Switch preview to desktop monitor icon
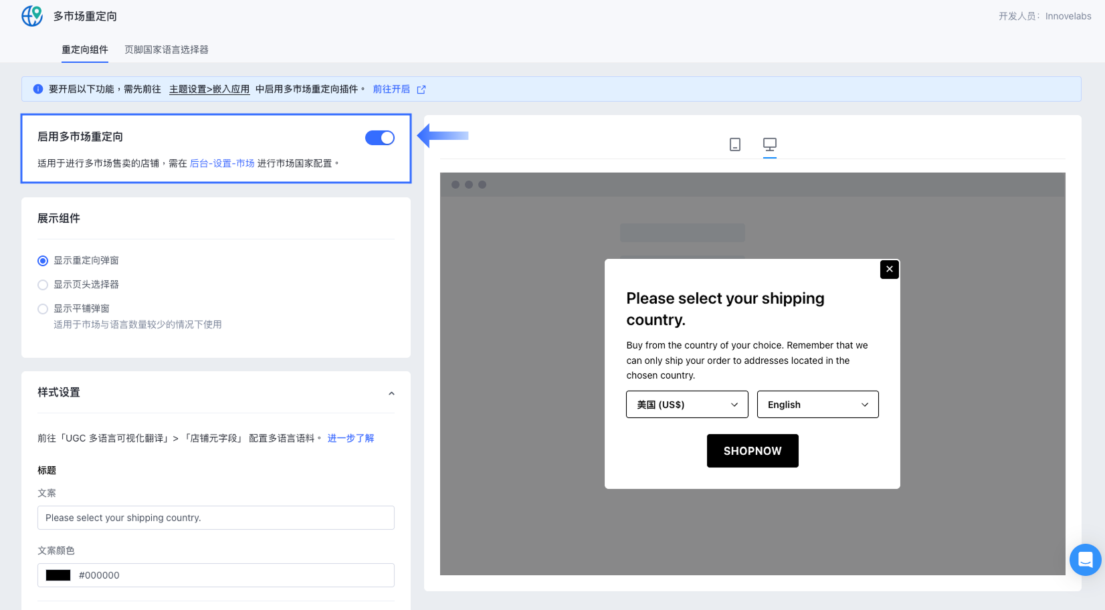Image resolution: width=1105 pixels, height=610 pixels. pos(770,144)
